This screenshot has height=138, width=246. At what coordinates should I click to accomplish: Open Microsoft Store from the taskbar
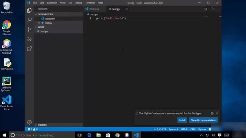(x=108, y=135)
